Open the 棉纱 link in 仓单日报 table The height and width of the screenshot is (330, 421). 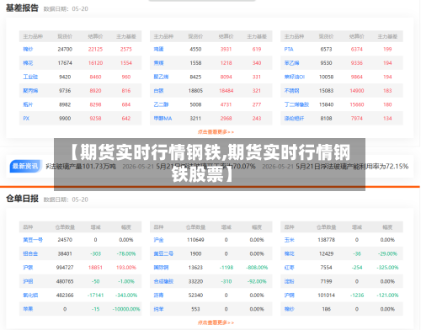[289, 309]
